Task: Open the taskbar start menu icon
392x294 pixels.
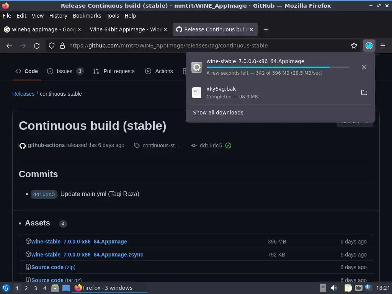Action: (x=6, y=288)
